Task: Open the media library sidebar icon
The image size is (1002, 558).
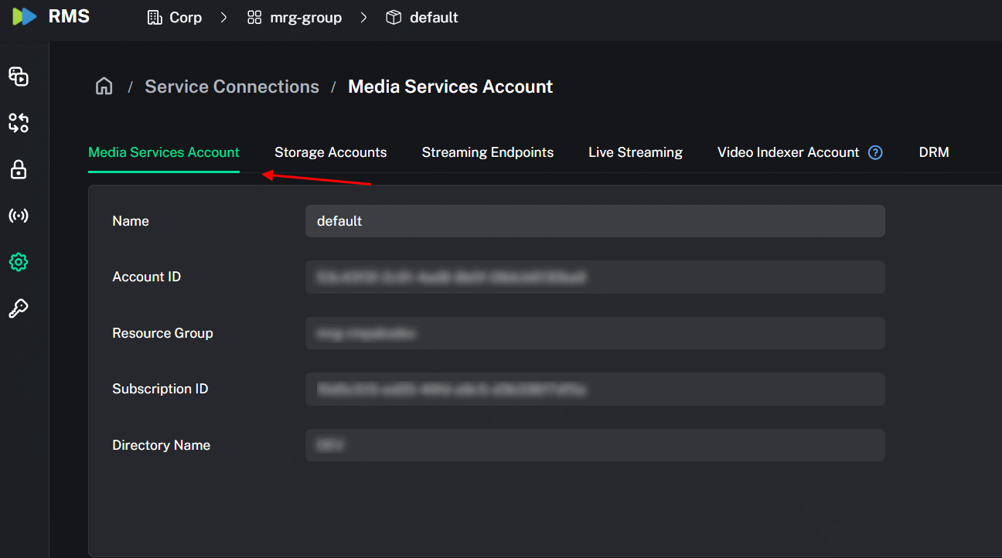Action: pos(19,76)
